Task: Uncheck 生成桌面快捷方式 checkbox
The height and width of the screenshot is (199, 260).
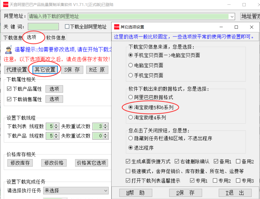Action: point(128,161)
